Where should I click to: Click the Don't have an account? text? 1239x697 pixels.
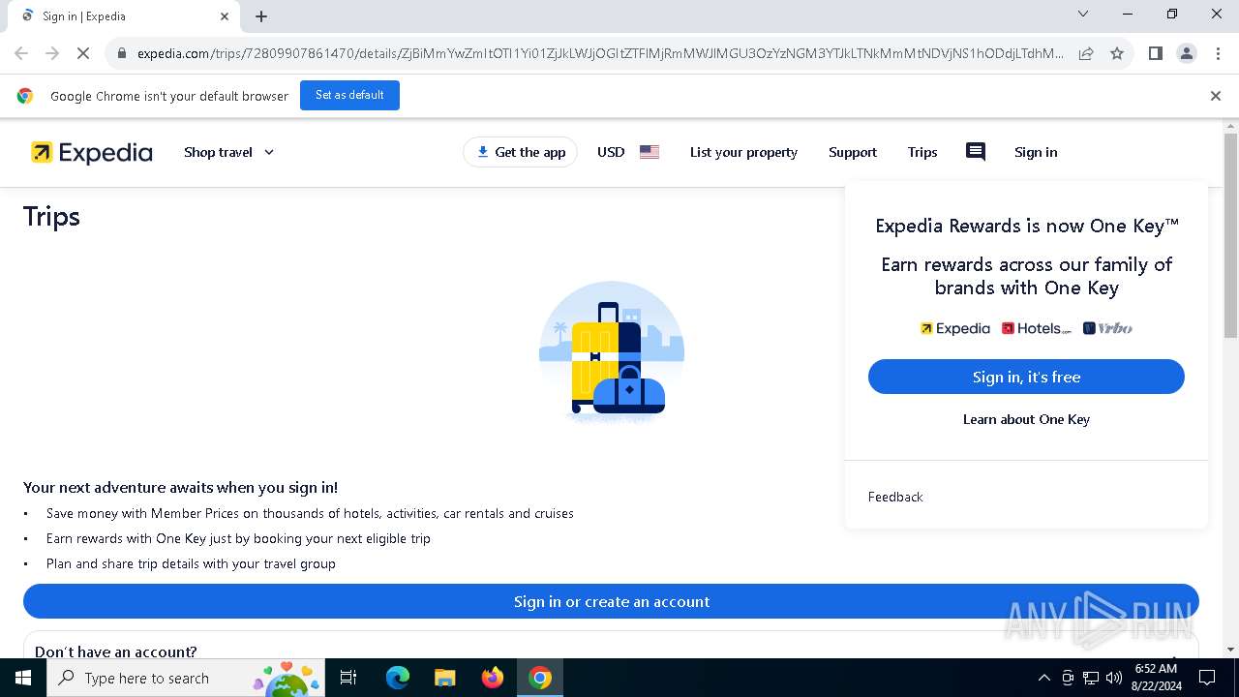tap(116, 652)
